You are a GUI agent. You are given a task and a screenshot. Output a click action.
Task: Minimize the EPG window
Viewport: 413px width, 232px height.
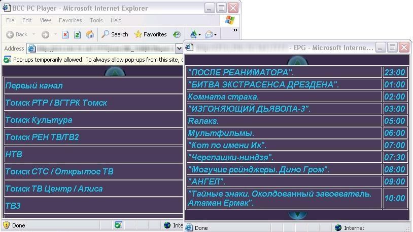[381, 48]
